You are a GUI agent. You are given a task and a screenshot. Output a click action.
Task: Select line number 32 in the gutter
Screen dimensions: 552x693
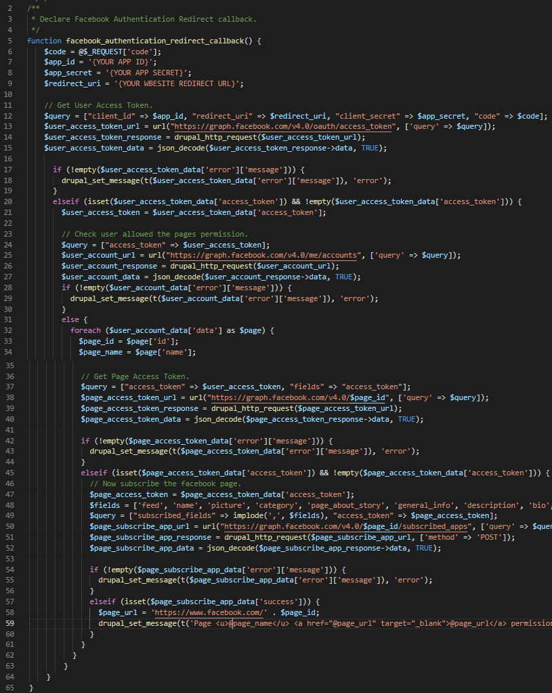click(x=9, y=330)
